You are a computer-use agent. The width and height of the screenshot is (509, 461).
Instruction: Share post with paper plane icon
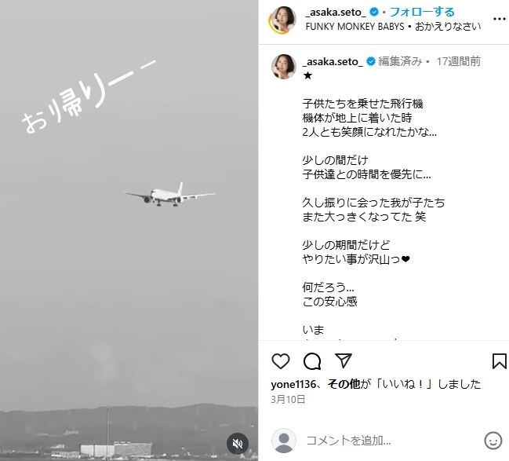pos(344,360)
